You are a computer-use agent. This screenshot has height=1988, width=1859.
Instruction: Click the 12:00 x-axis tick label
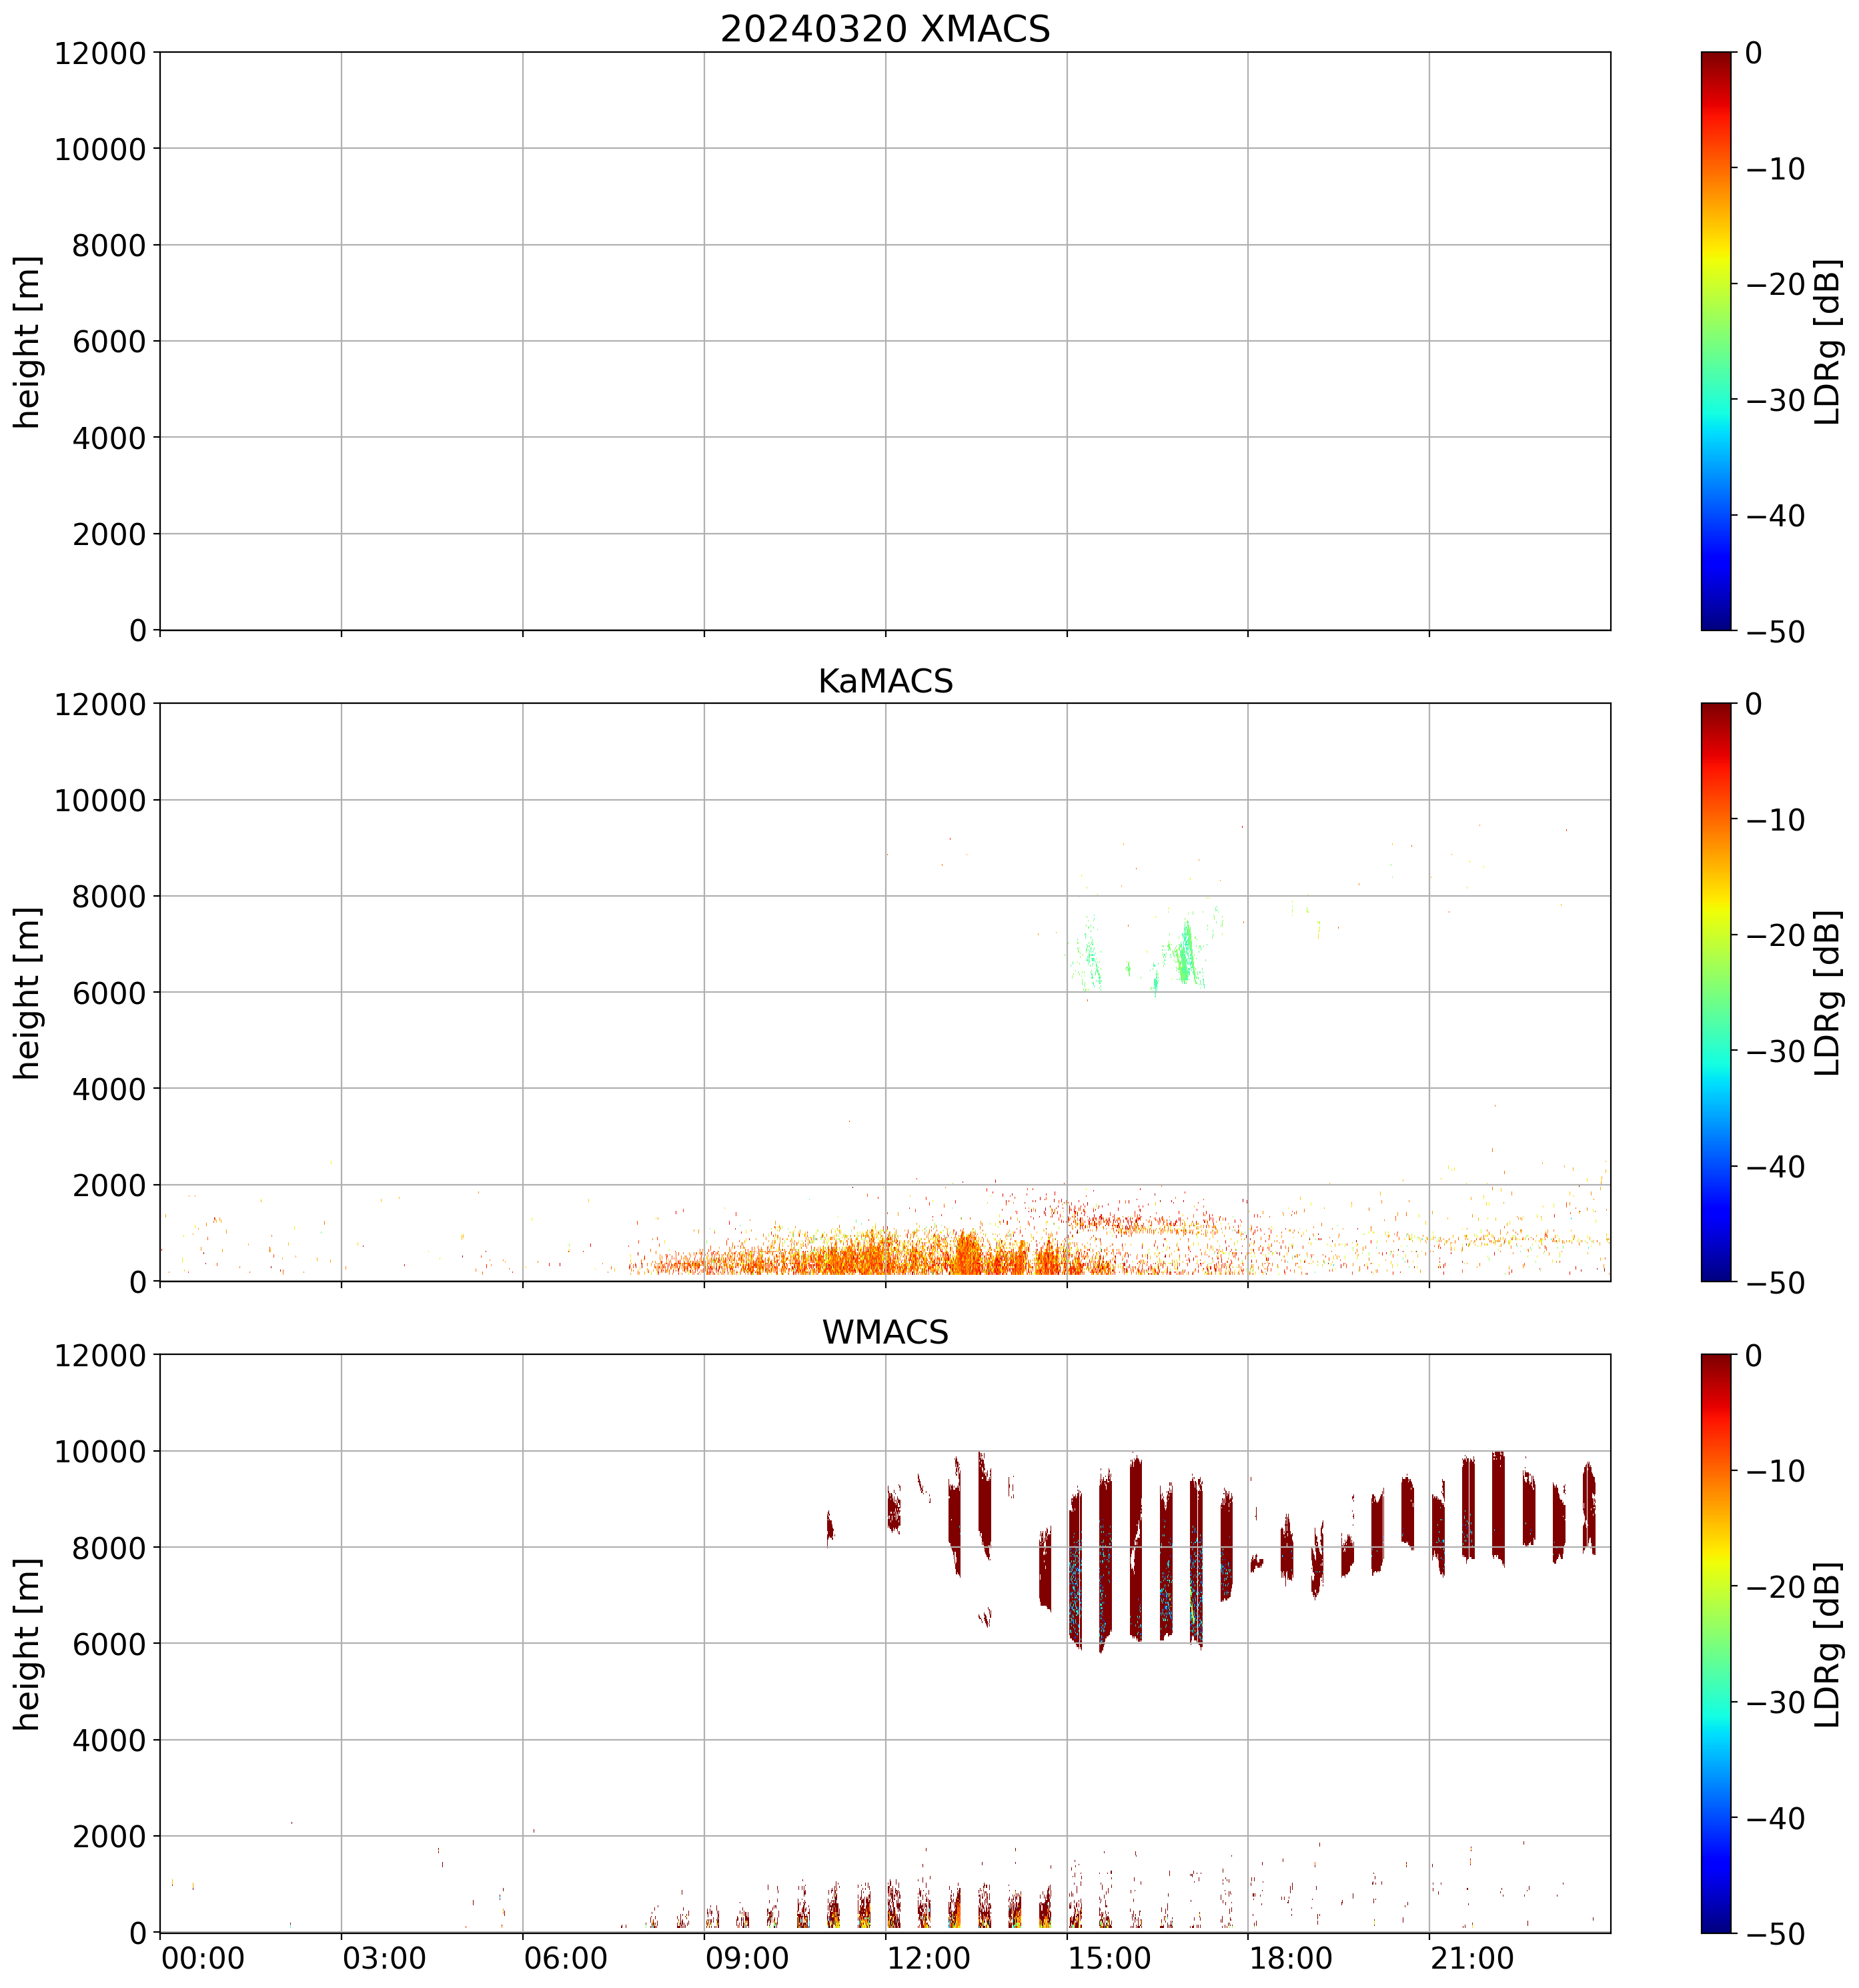(x=929, y=1957)
